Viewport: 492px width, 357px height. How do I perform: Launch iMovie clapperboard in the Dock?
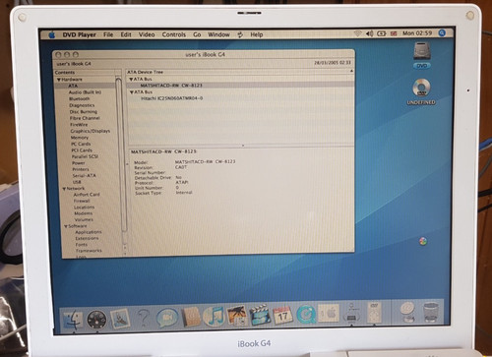tap(260, 315)
